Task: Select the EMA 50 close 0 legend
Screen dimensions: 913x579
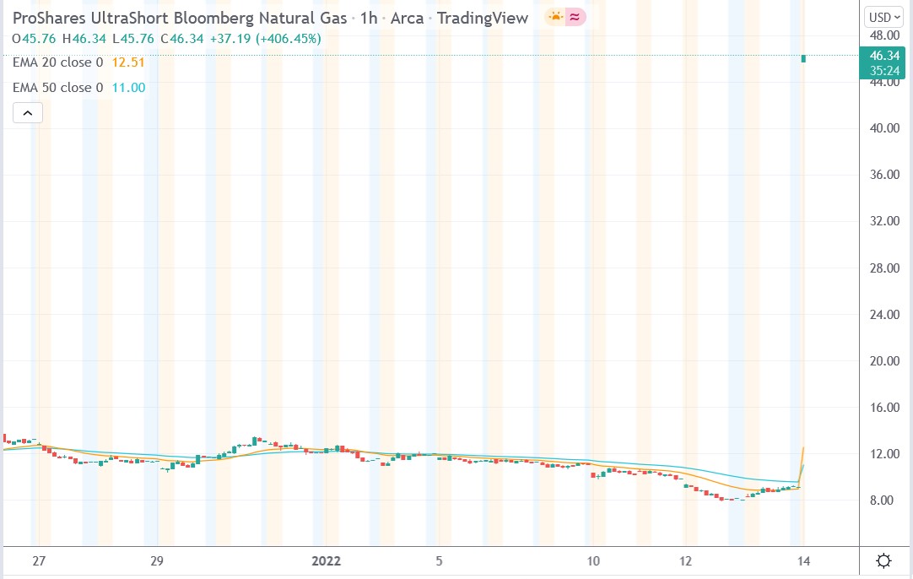Action: (57, 88)
